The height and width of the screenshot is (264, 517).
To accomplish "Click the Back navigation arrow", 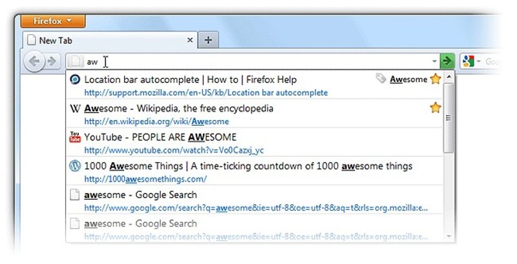I will click(x=34, y=62).
